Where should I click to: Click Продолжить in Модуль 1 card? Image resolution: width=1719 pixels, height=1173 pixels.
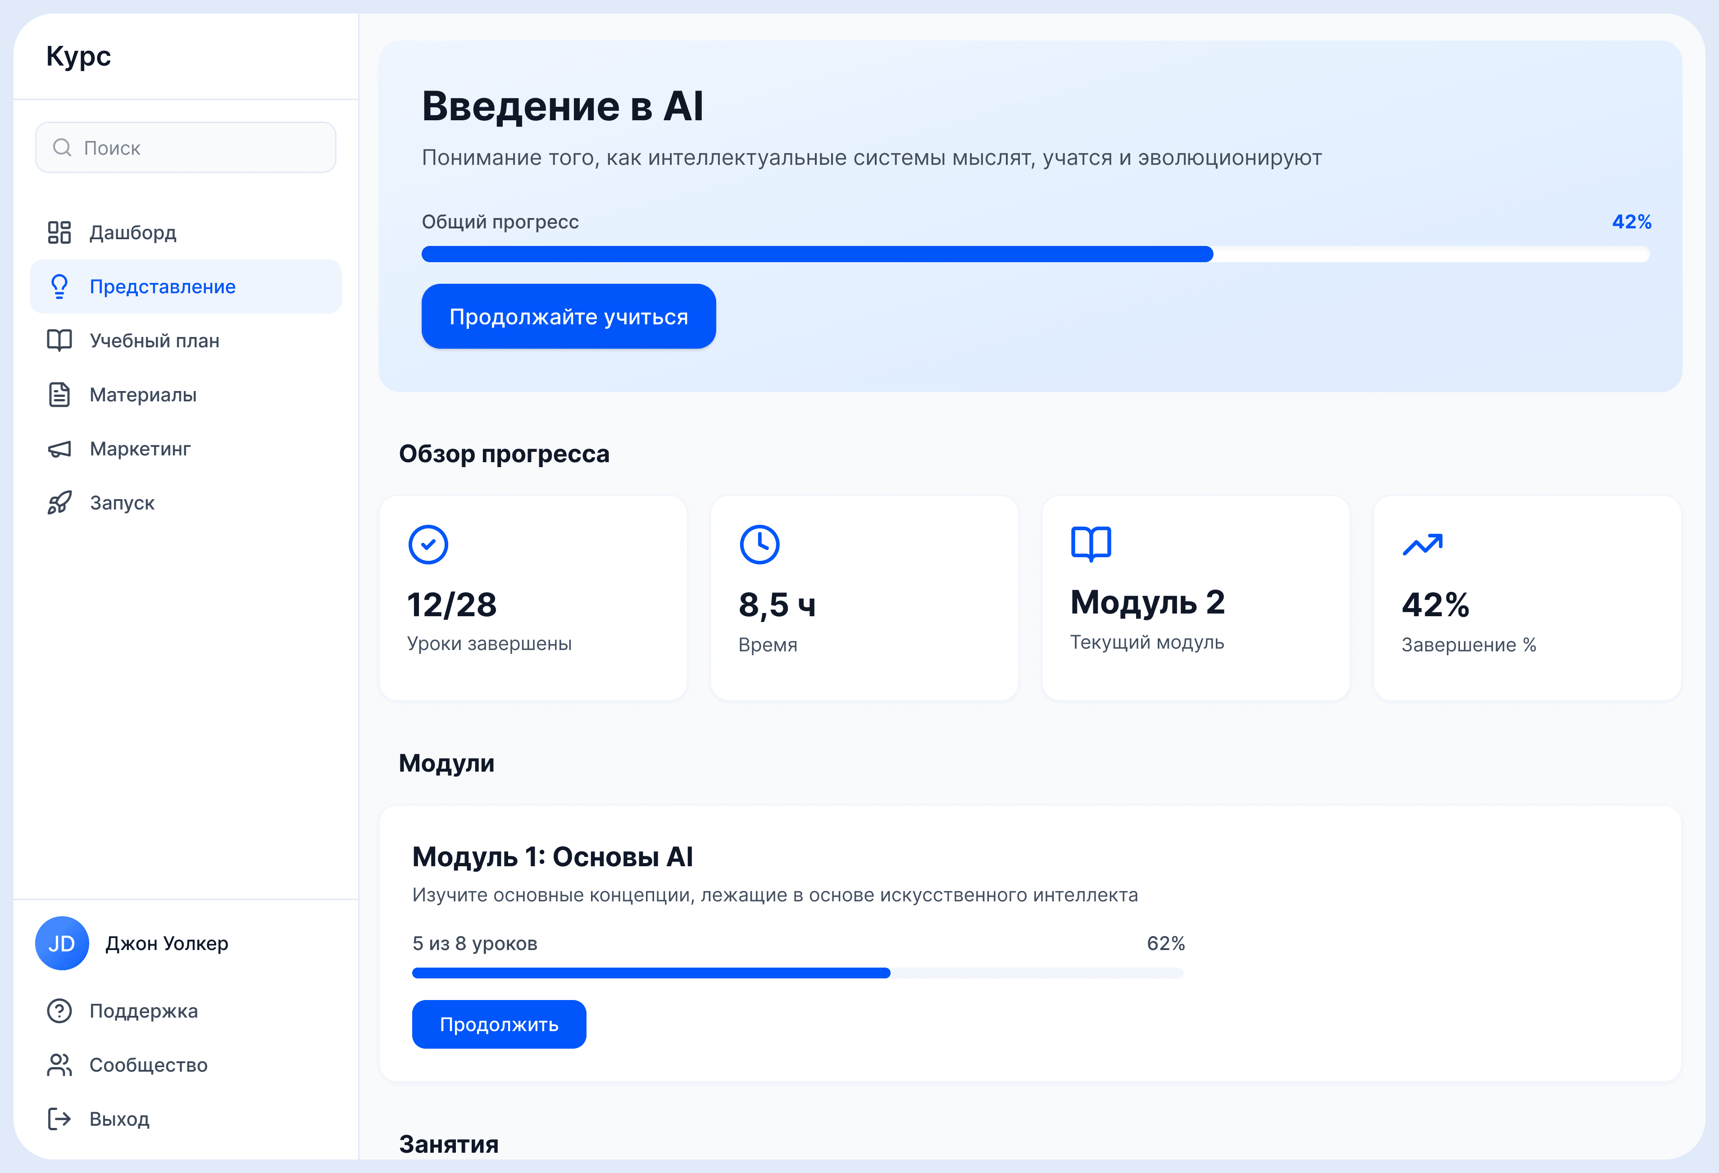pyautogui.click(x=499, y=1023)
